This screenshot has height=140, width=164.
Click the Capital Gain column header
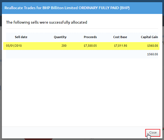149,37
